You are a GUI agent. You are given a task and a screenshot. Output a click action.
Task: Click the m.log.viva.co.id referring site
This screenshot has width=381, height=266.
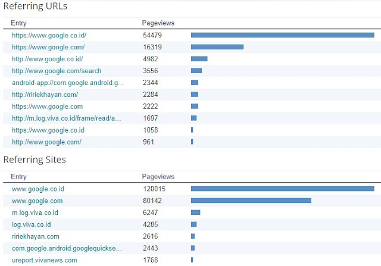[35, 213]
